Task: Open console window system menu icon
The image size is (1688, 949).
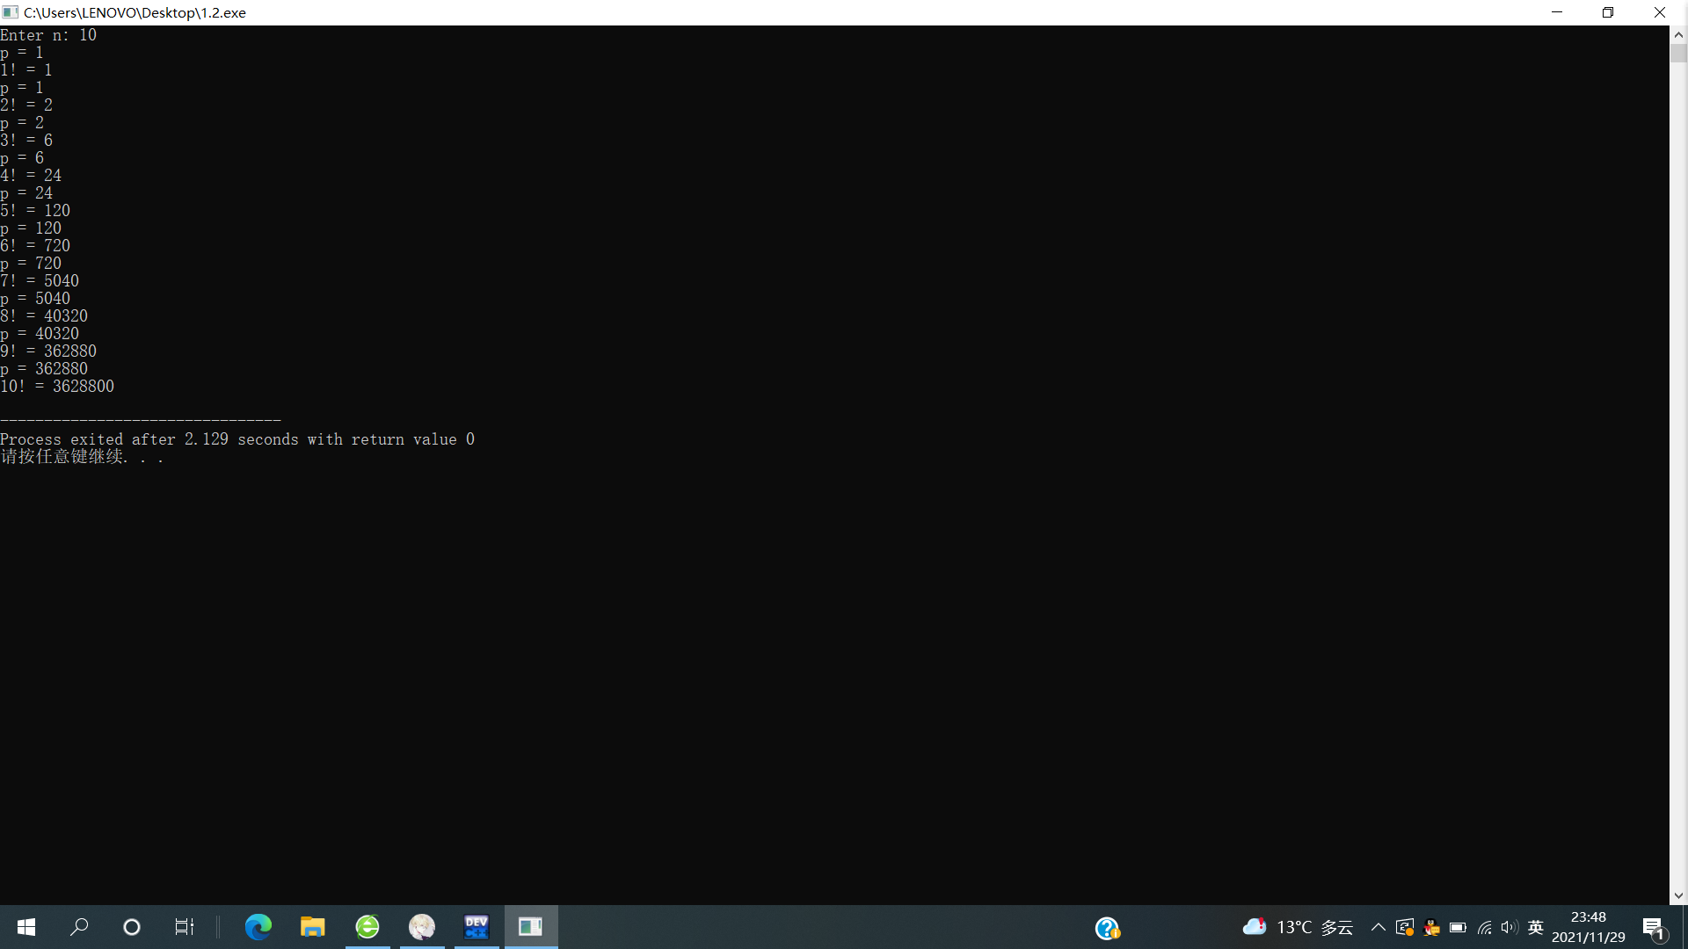Action: coord(11,12)
